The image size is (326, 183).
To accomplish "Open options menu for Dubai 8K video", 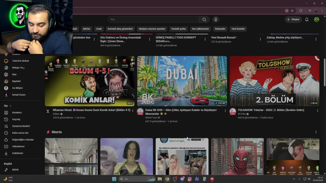I will [225, 111].
